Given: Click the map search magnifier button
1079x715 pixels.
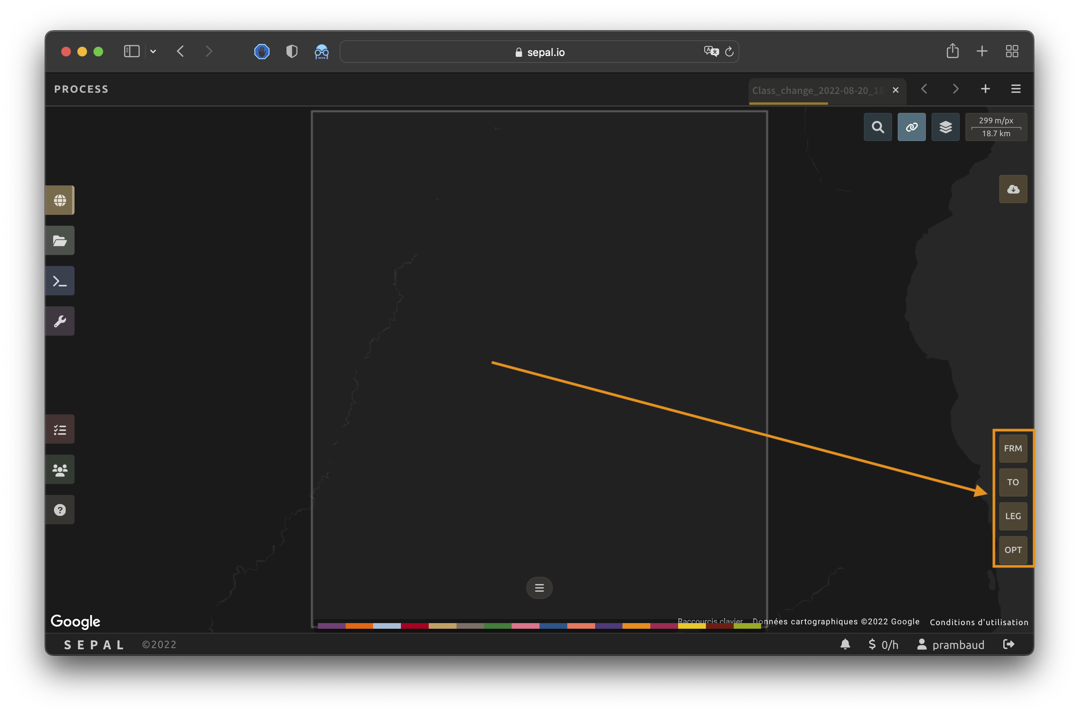Looking at the screenshot, I should 878,127.
